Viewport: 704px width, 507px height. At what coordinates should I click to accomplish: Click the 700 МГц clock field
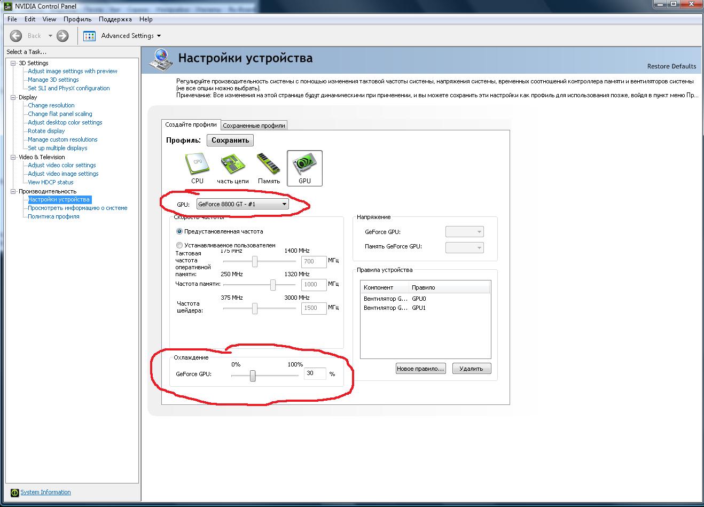click(314, 261)
